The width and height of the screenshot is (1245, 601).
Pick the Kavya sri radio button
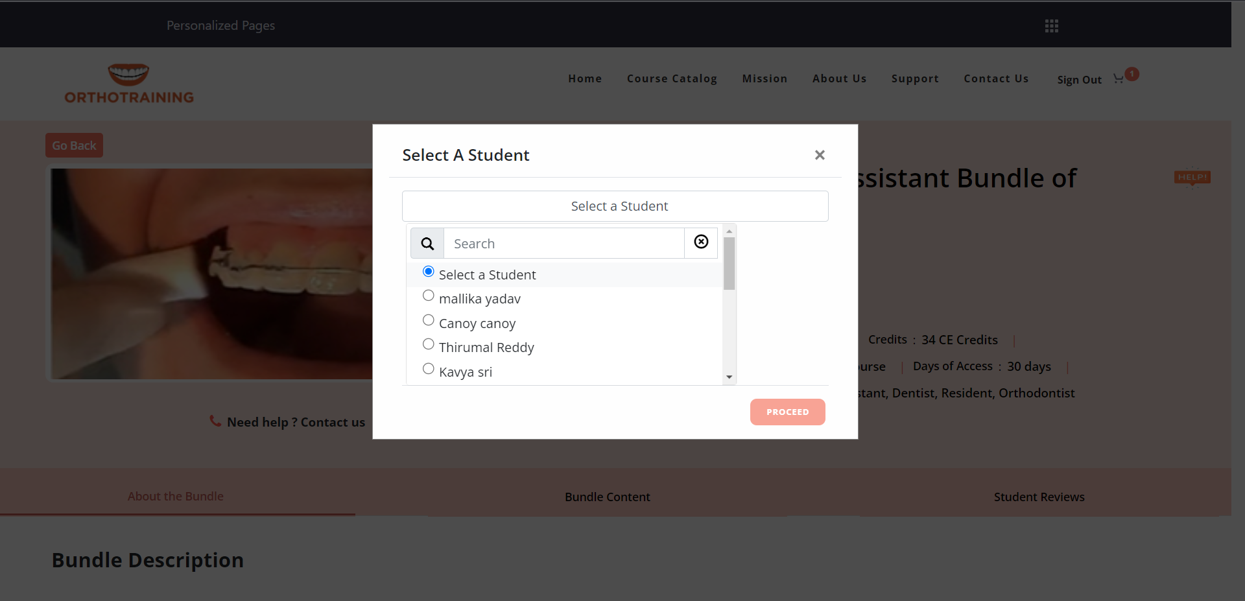[429, 369]
